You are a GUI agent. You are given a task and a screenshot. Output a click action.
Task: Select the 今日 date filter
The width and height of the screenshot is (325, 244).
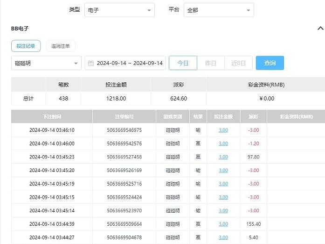tap(183, 63)
